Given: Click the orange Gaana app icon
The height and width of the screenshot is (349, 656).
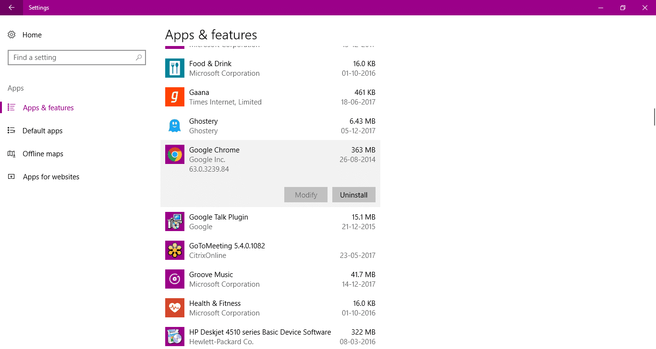Looking at the screenshot, I should click(175, 97).
